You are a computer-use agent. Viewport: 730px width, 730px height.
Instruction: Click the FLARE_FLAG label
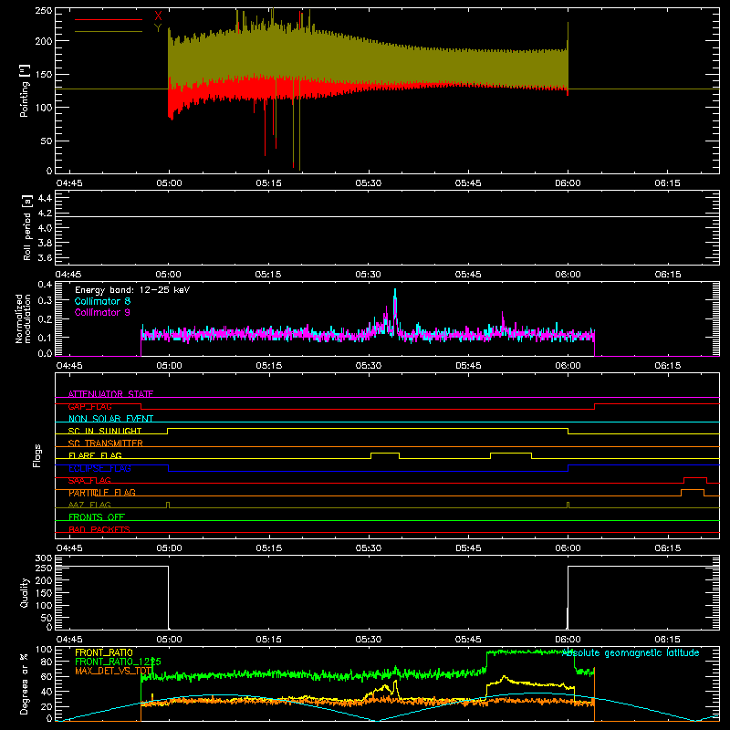click(95, 455)
